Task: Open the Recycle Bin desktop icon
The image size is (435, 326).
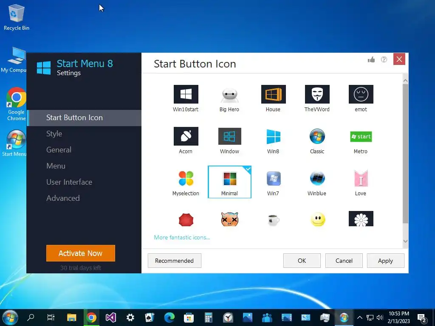Action: pyautogui.click(x=17, y=17)
